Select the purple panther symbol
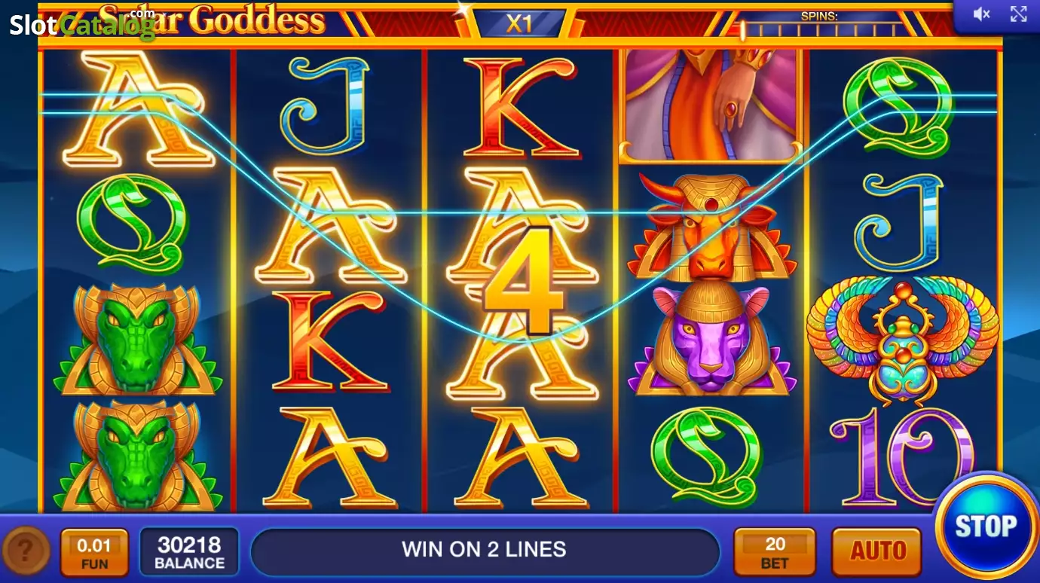Viewport: 1040px width, 583px height. pyautogui.click(x=713, y=340)
